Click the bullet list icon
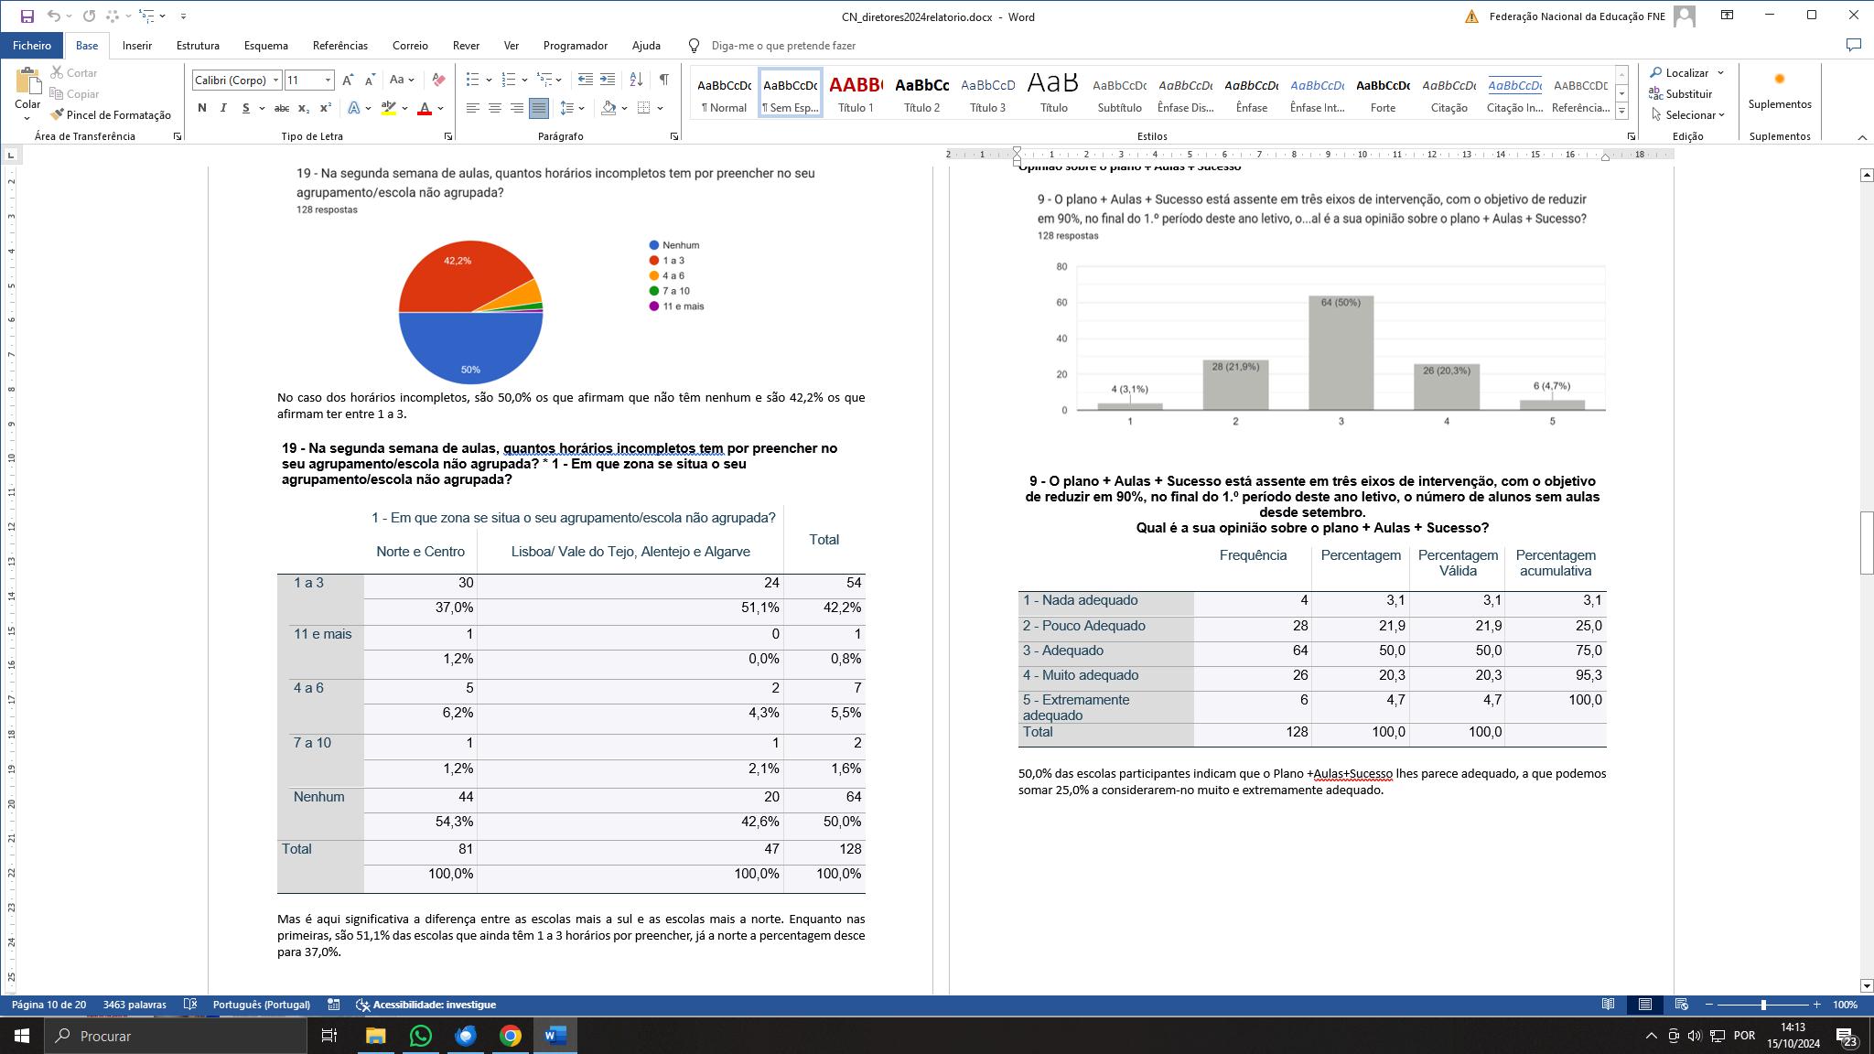 472,80
